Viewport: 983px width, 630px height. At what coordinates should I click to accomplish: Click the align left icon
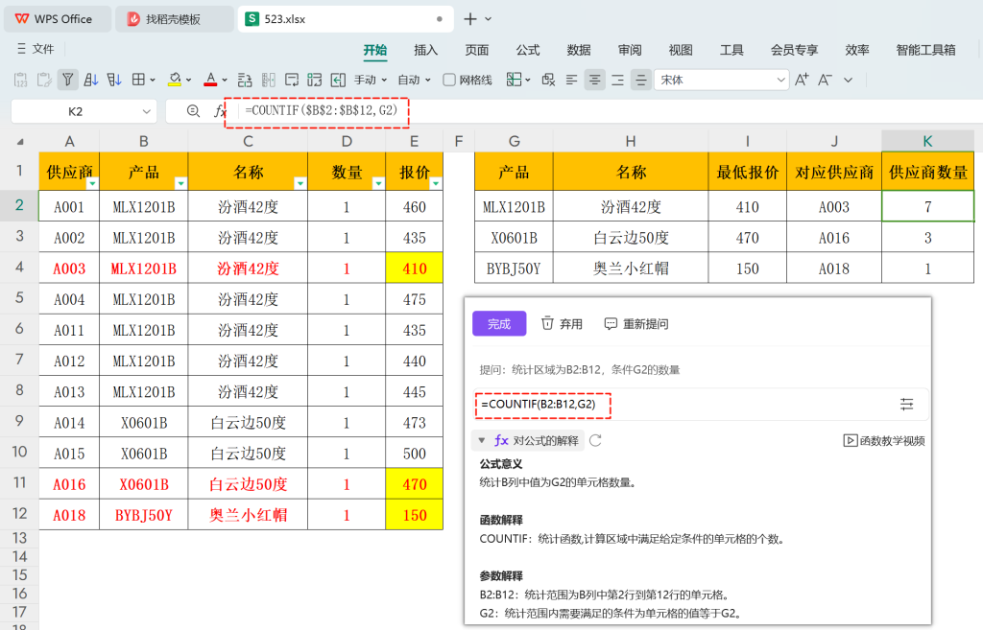click(x=571, y=80)
